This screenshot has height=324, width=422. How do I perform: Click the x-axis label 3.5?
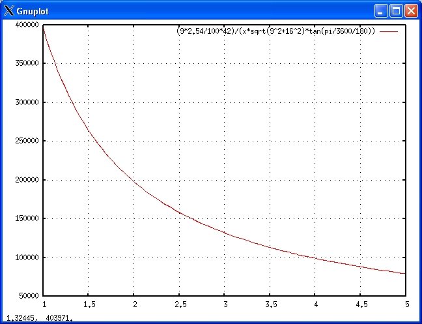(271, 304)
